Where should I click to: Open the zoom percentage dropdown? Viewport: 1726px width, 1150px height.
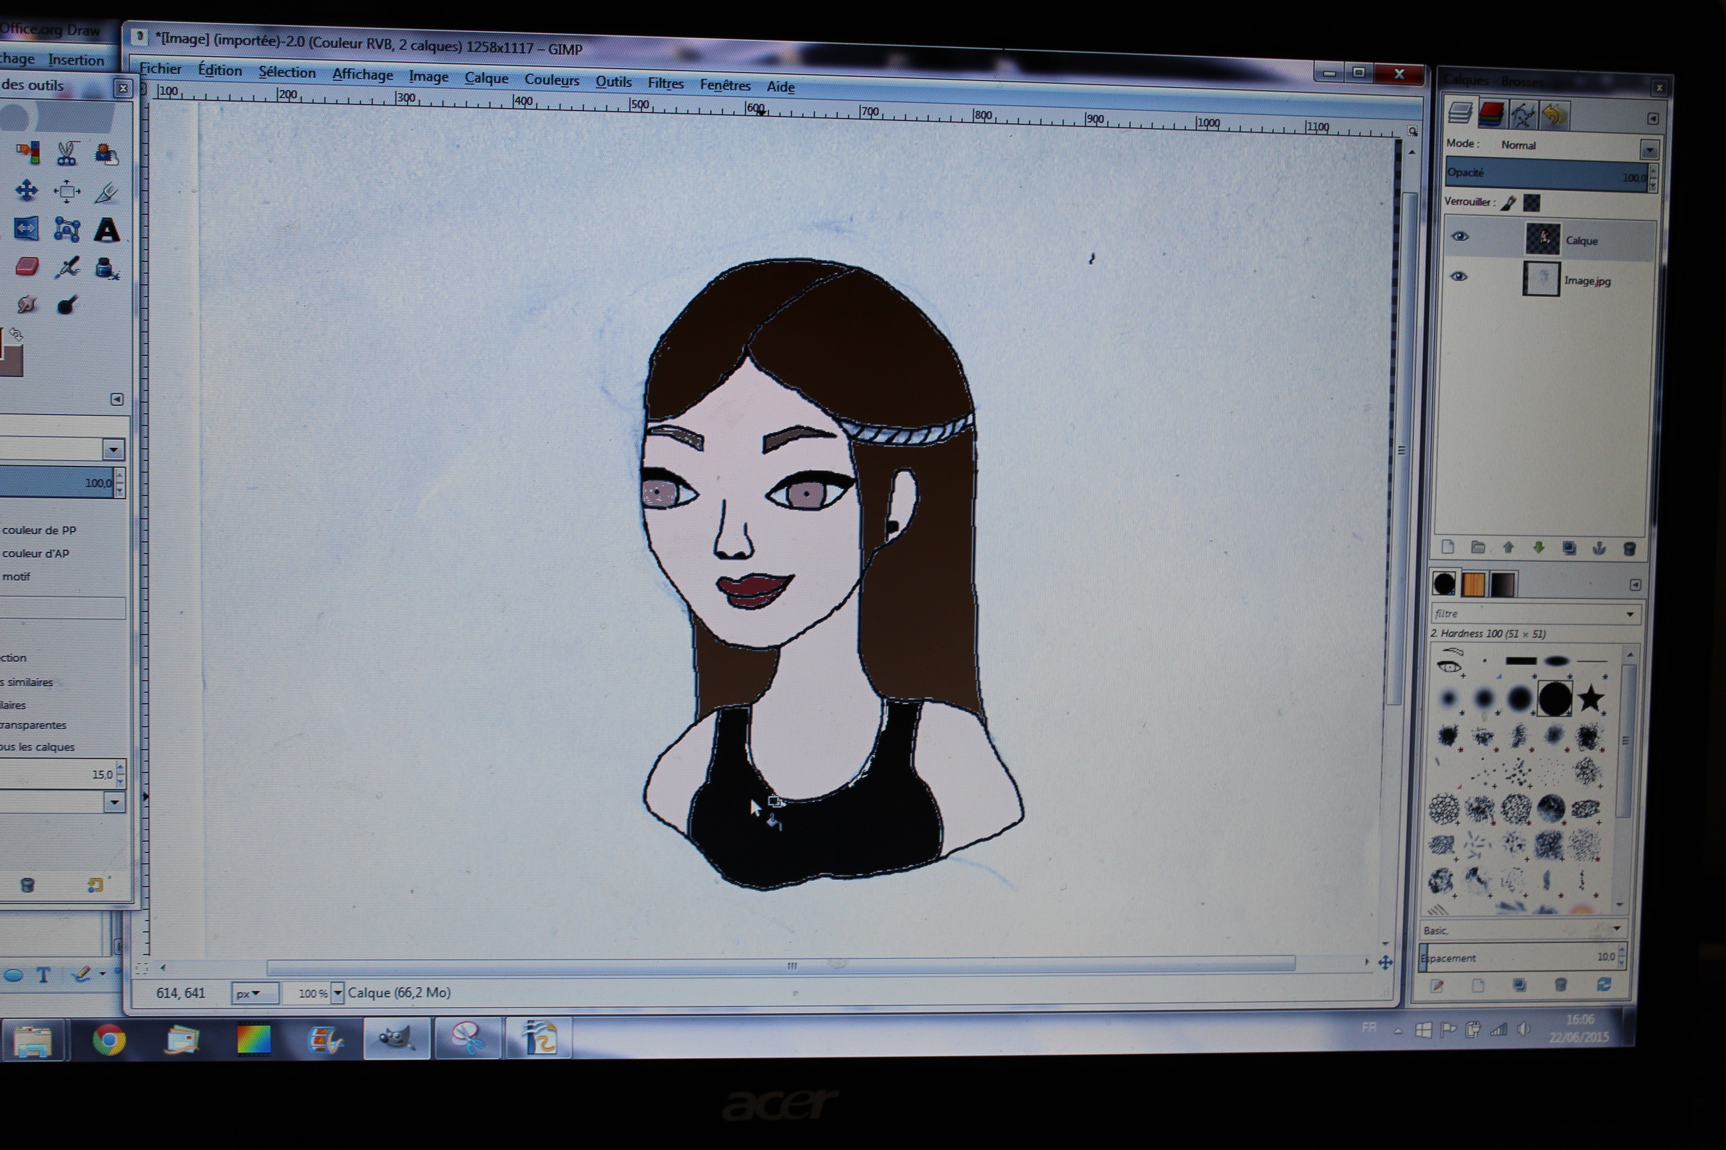[338, 993]
